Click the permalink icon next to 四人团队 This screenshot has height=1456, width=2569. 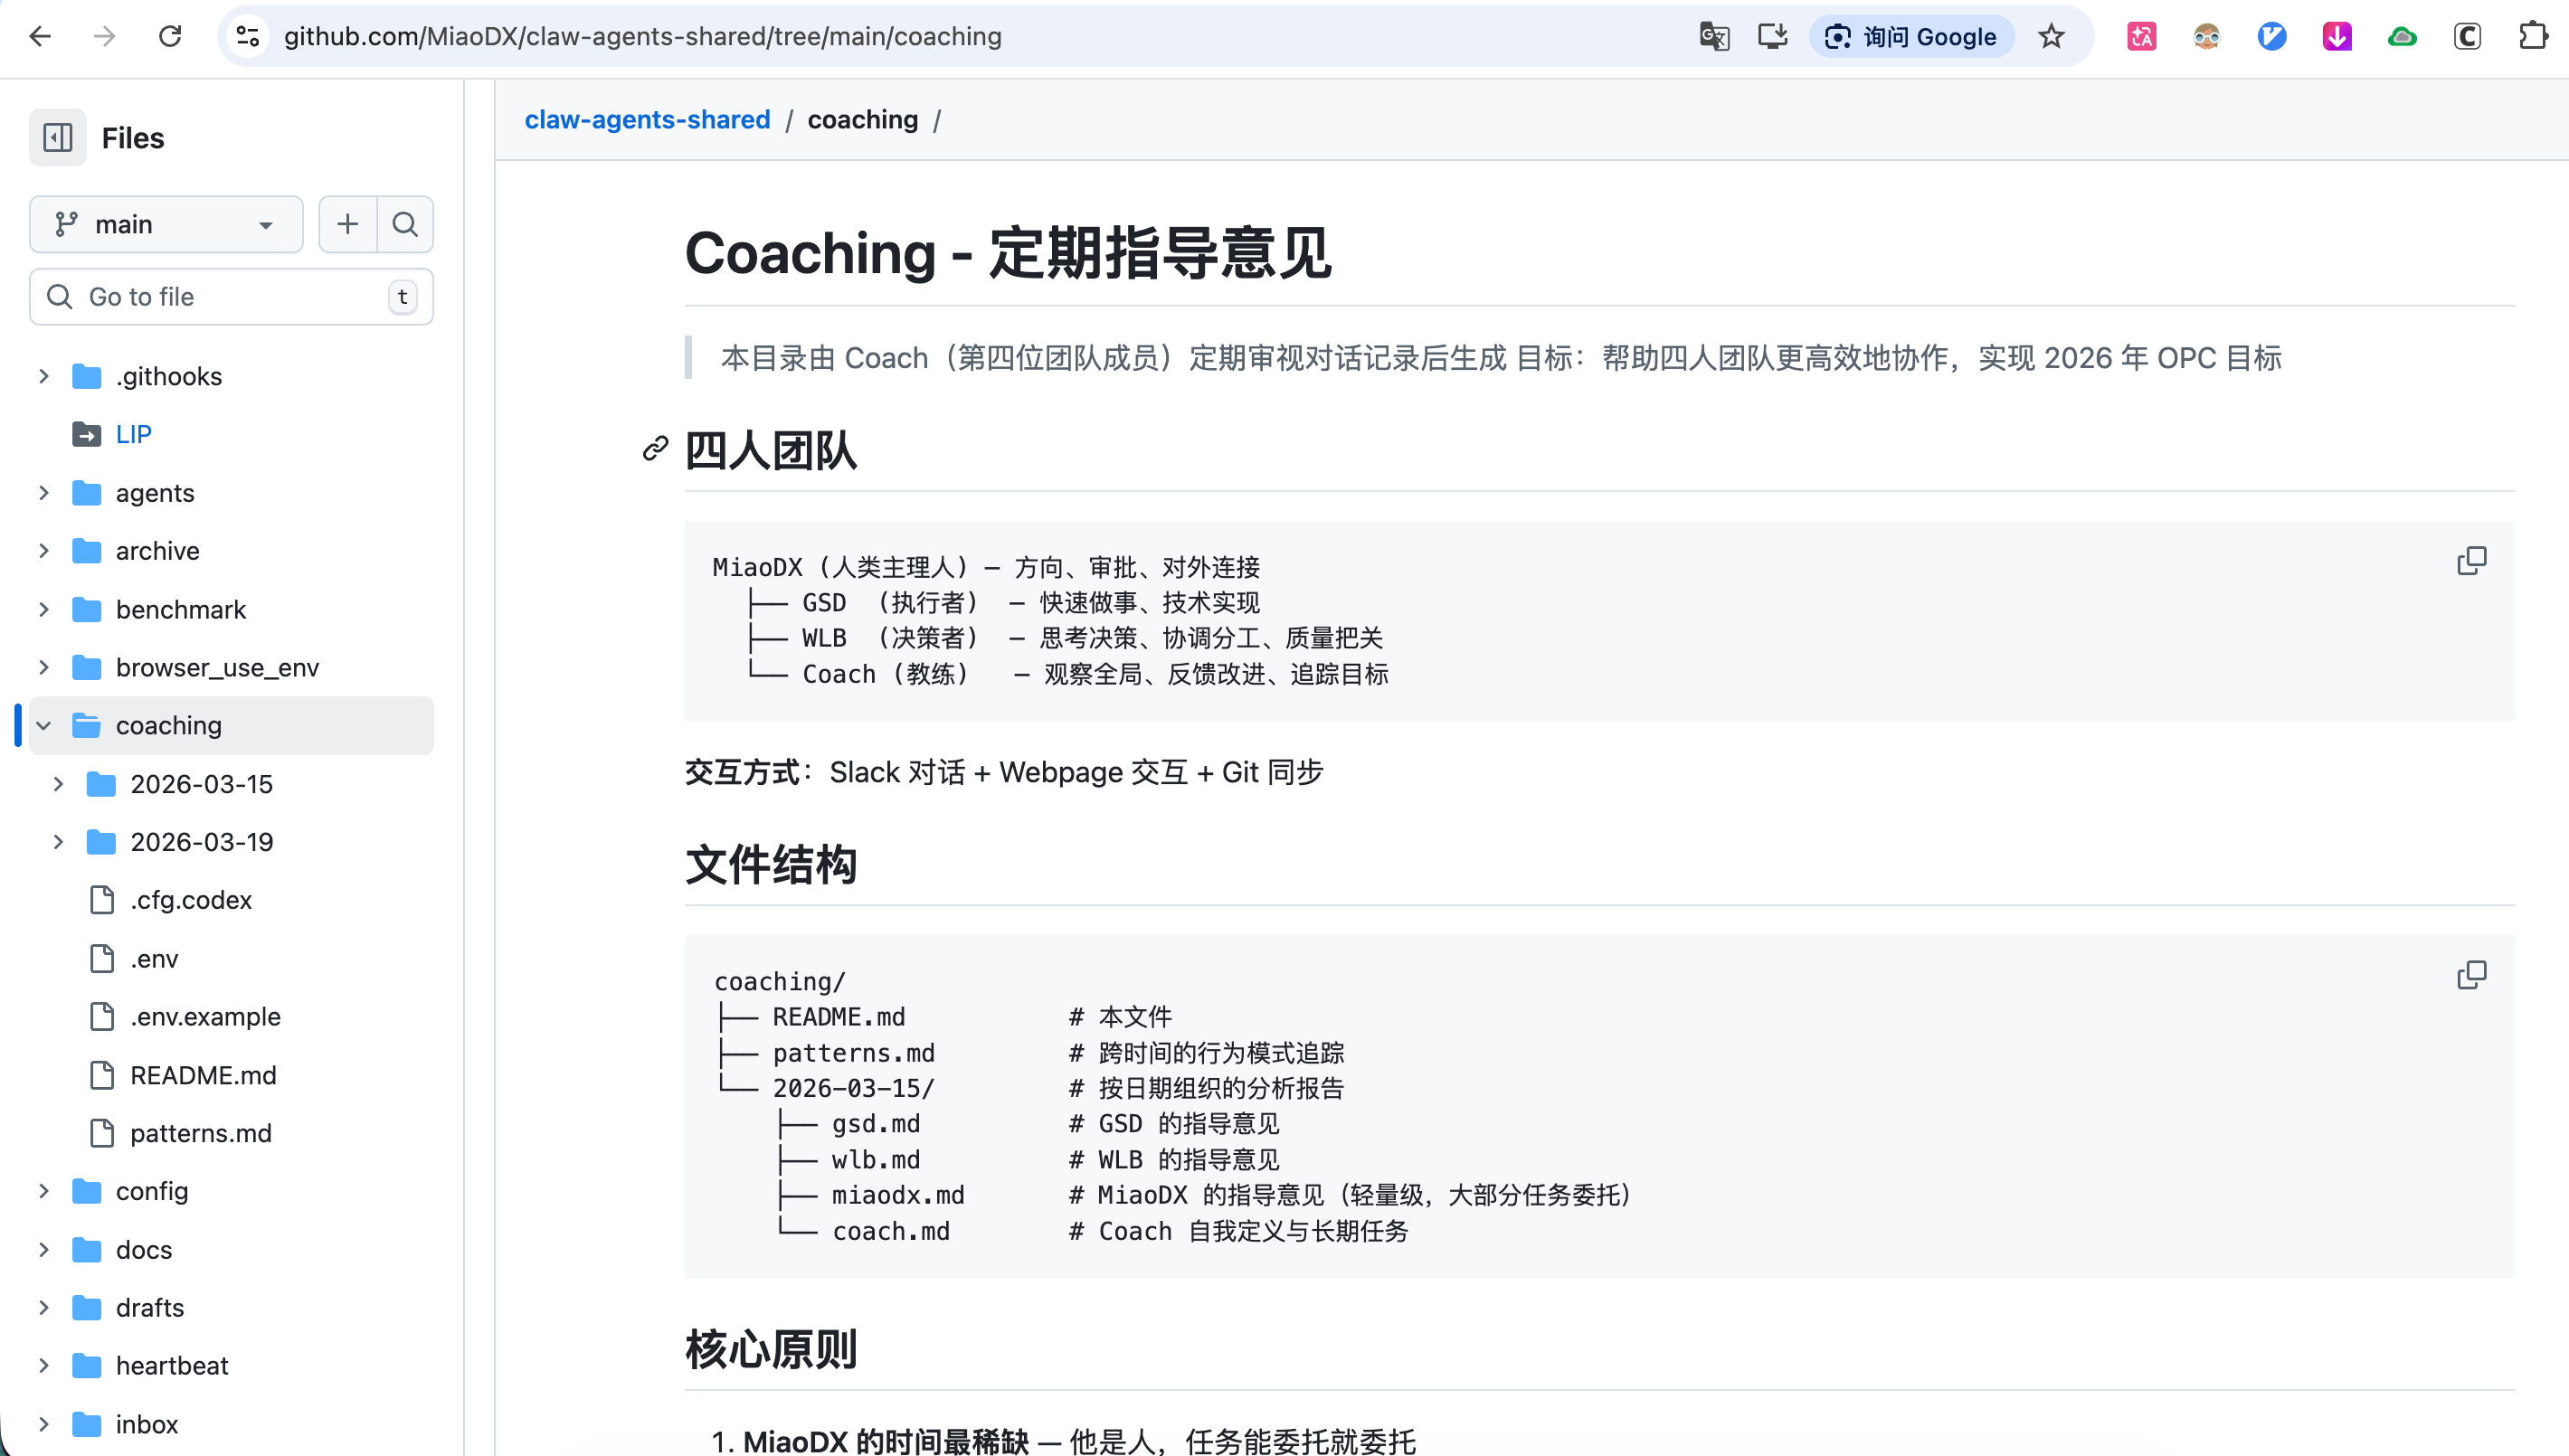tap(655, 449)
